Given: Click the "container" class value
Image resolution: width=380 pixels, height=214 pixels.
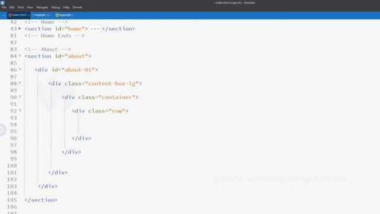Looking at the screenshot, I should [x=116, y=97].
